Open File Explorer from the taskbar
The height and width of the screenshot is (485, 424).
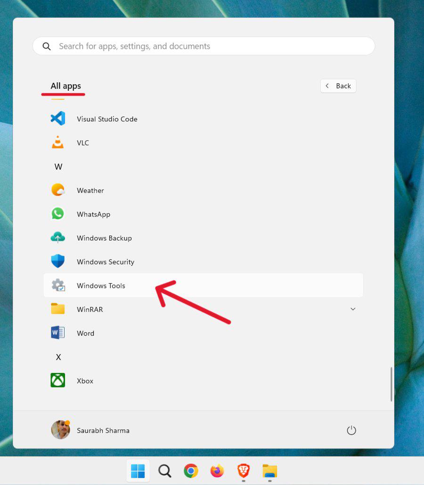(x=269, y=470)
